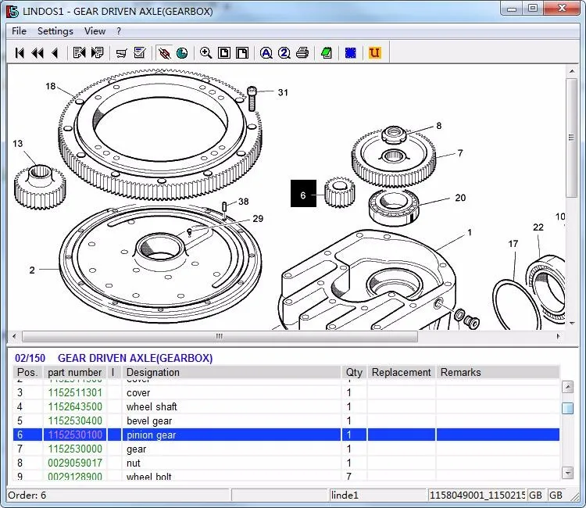
Task: Select part number 0029059017
Action: coord(75,463)
